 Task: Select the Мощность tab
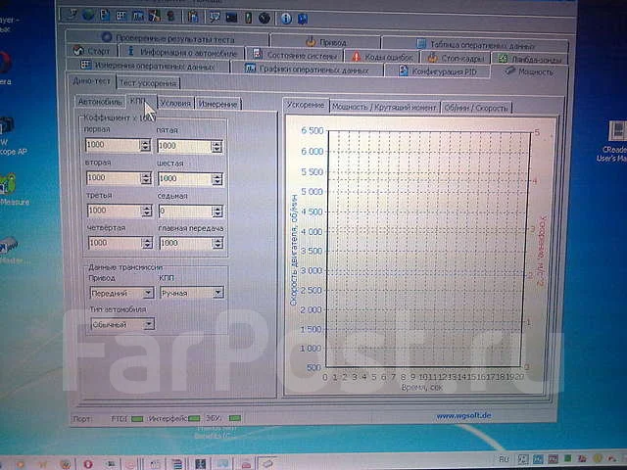tap(529, 71)
